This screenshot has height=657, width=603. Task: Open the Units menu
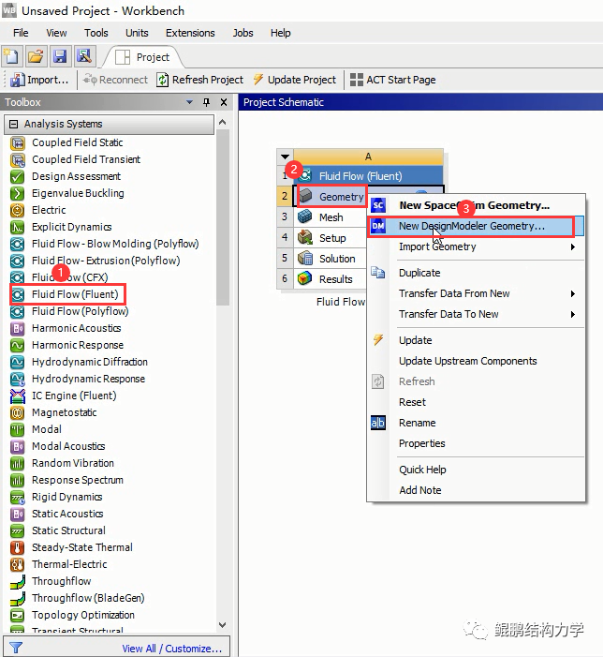[137, 33]
